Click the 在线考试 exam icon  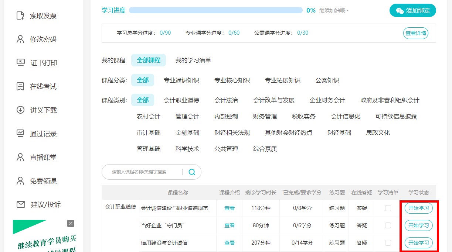click(x=21, y=86)
